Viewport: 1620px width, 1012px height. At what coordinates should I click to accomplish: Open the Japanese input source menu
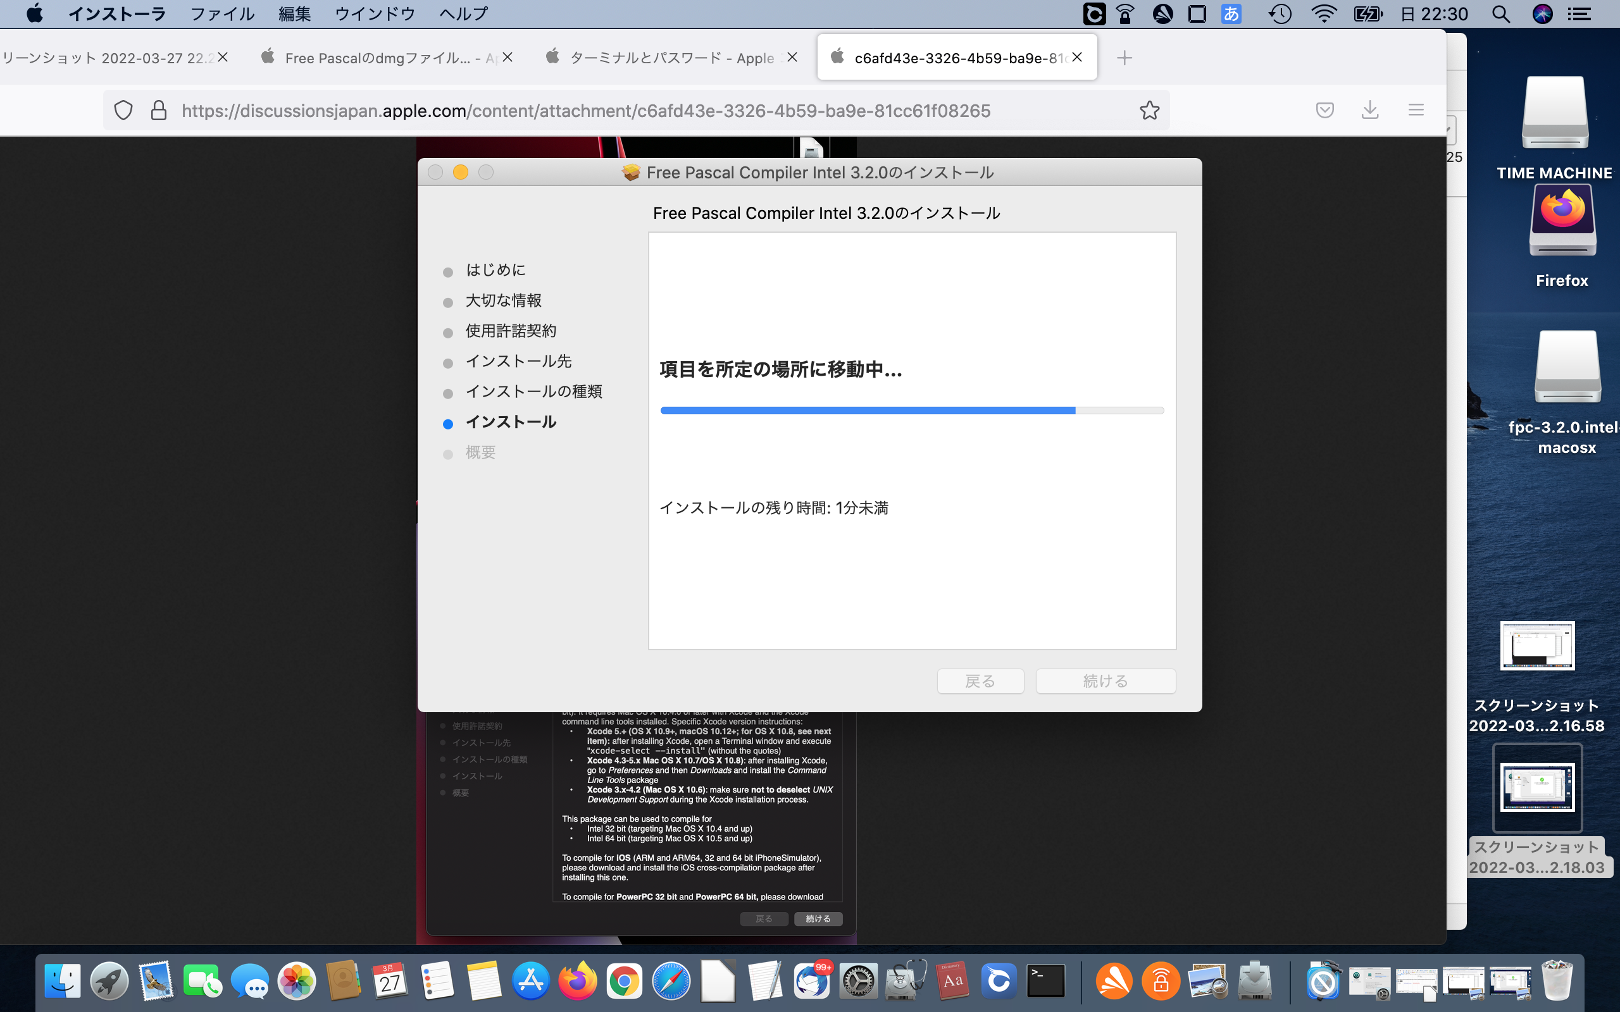pos(1230,14)
